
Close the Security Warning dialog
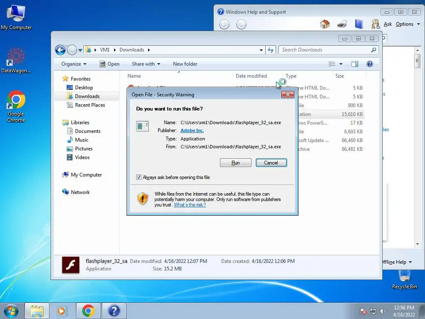pos(288,94)
